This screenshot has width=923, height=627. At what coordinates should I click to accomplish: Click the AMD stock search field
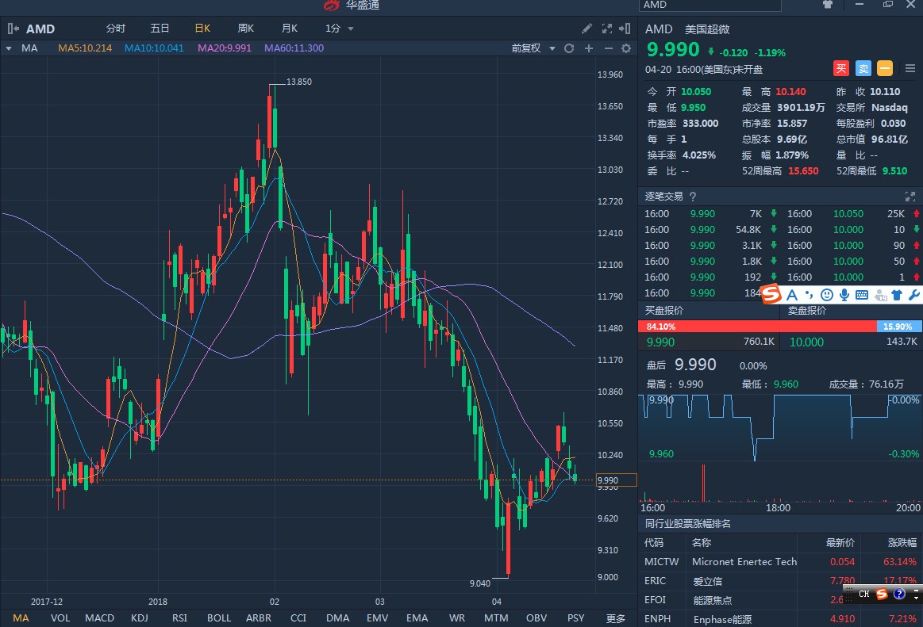[x=698, y=5]
